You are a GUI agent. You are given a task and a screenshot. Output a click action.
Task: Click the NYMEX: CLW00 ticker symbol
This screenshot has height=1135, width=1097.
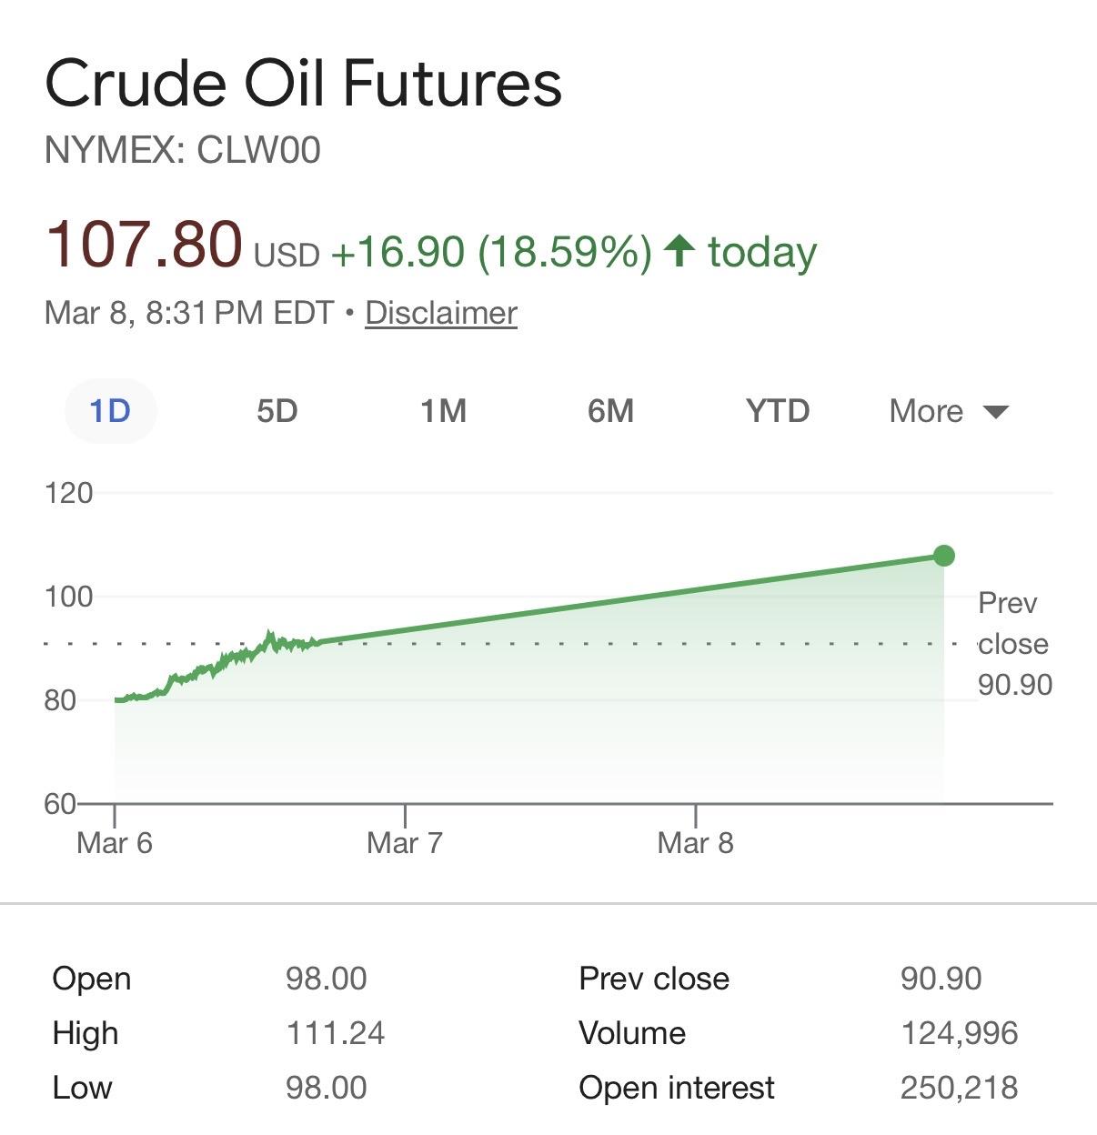click(182, 150)
